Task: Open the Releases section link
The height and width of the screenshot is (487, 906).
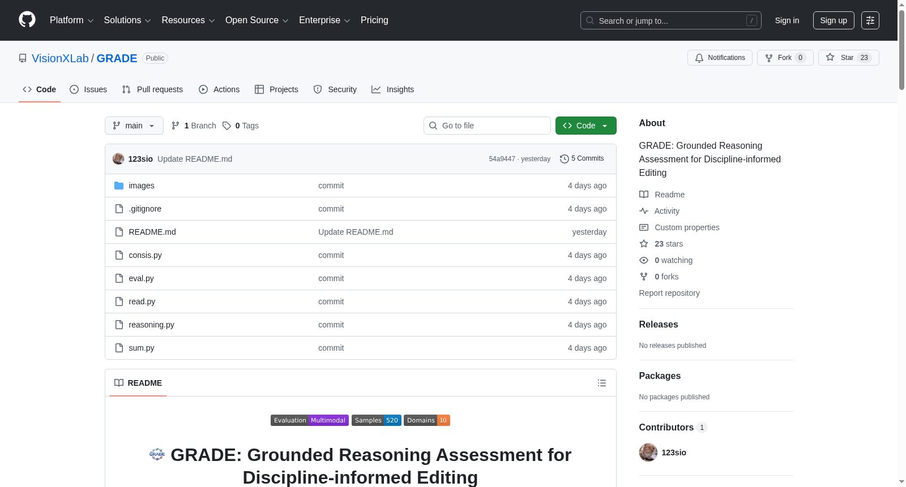Action: (659, 325)
